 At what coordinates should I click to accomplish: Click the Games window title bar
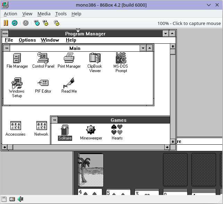pyautogui.click(x=114, y=120)
